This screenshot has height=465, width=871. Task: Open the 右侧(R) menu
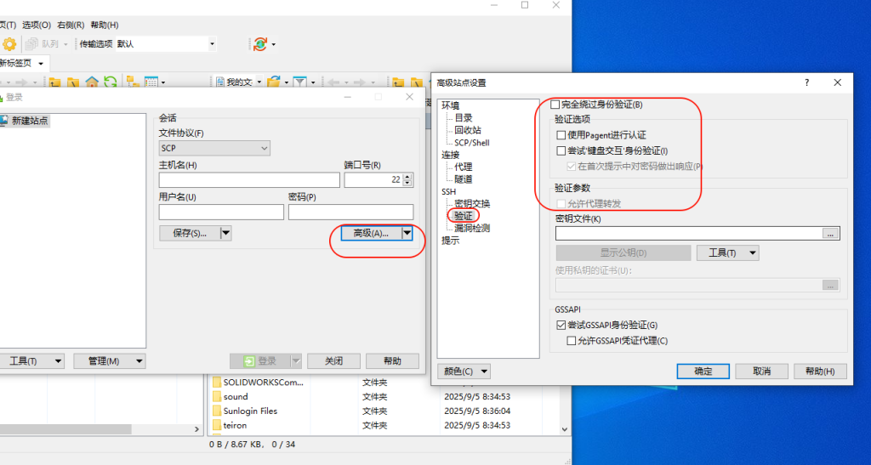point(71,25)
